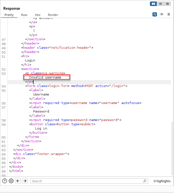Click the 'Log in' text in code
The width and height of the screenshot is (174, 193).
41,128
